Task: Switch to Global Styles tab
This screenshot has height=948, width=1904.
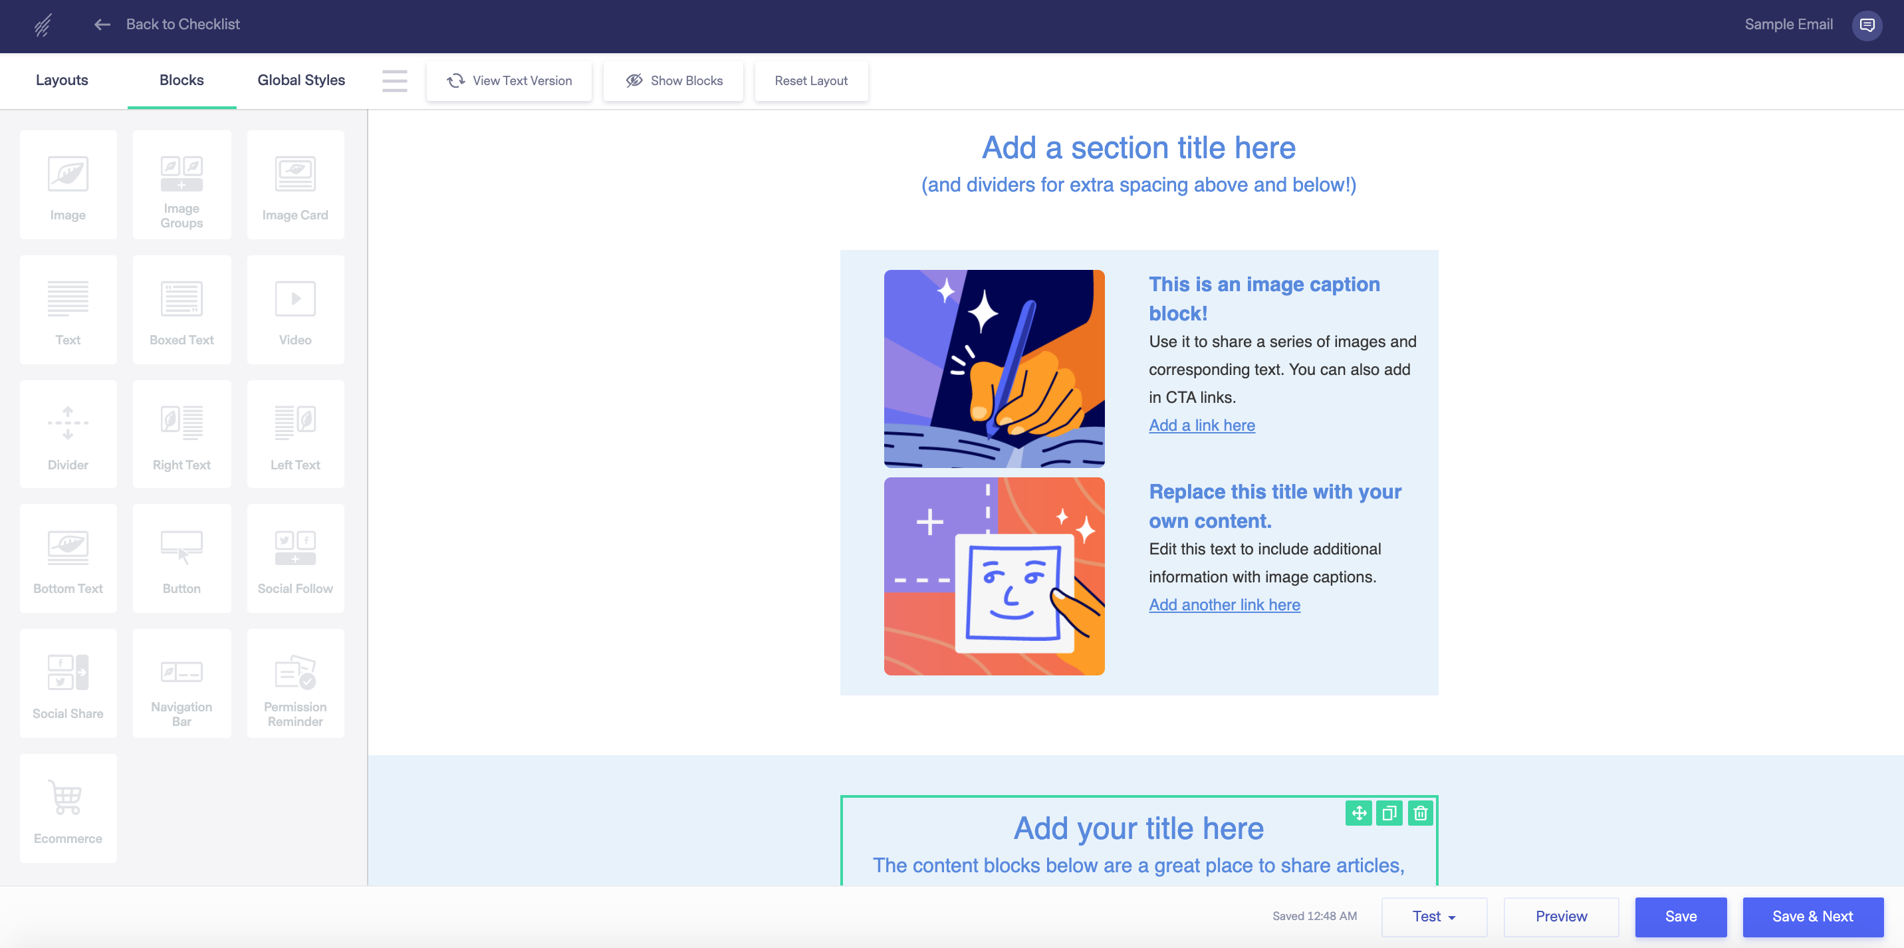Action: tap(300, 79)
